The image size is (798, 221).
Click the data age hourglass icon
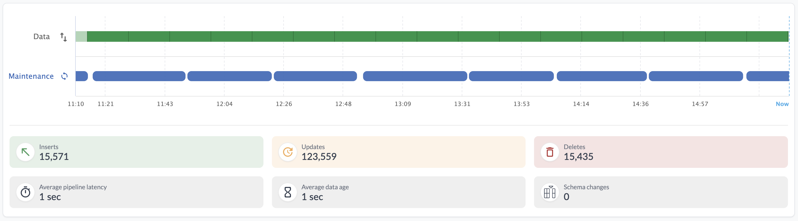(x=288, y=192)
